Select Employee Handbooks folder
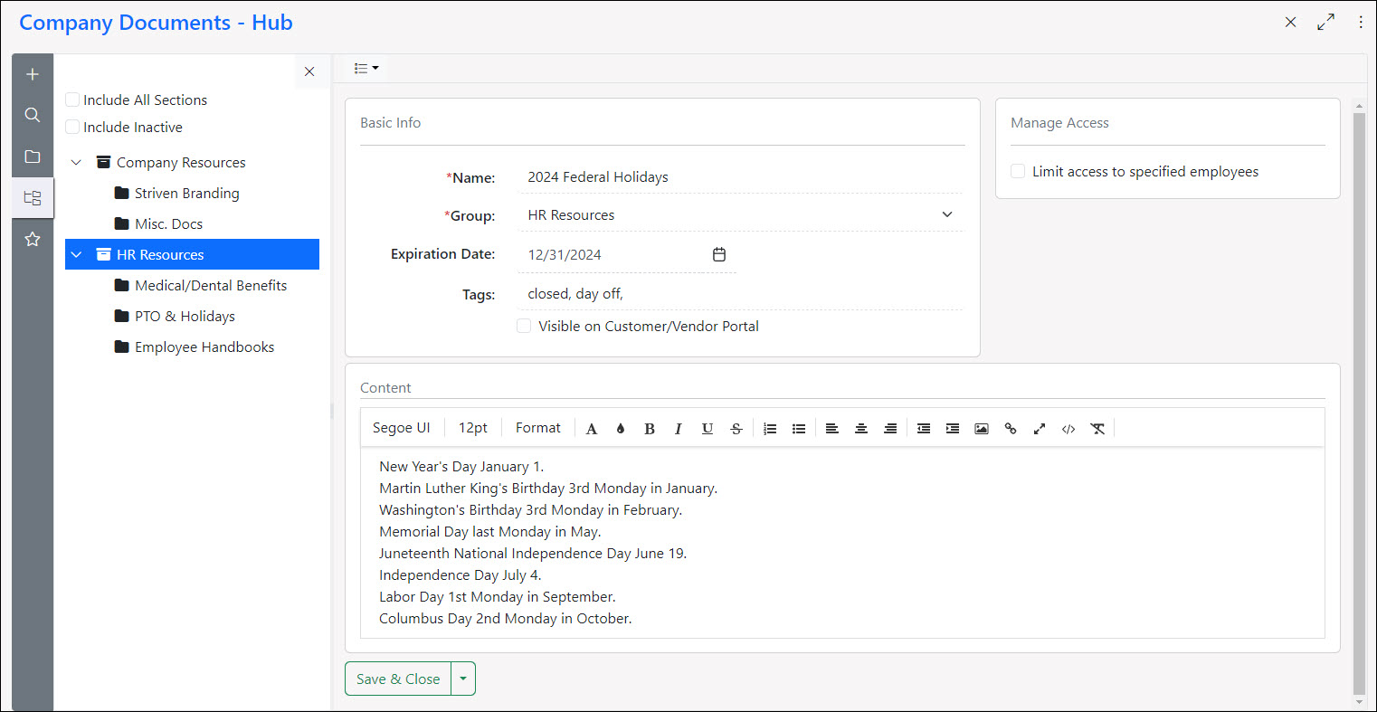The height and width of the screenshot is (712, 1377). [x=195, y=347]
